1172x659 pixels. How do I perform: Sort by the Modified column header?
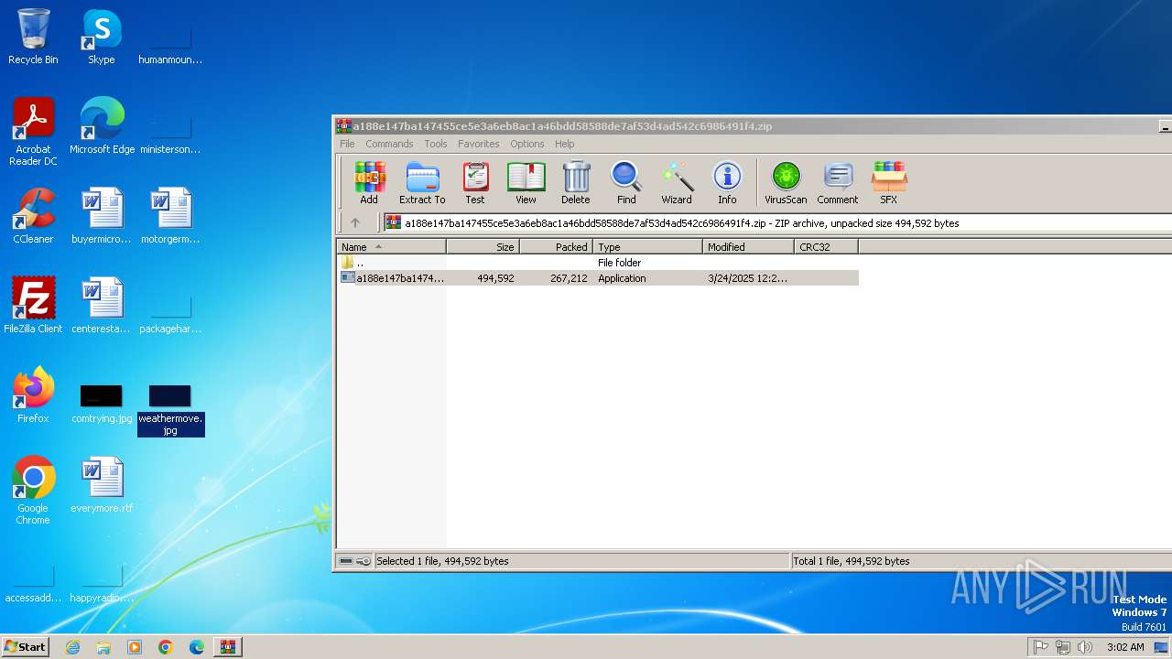click(749, 247)
